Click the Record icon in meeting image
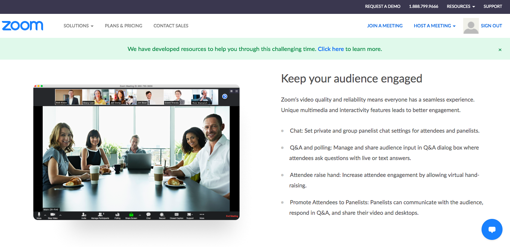The height and width of the screenshot is (247, 510). point(162,215)
